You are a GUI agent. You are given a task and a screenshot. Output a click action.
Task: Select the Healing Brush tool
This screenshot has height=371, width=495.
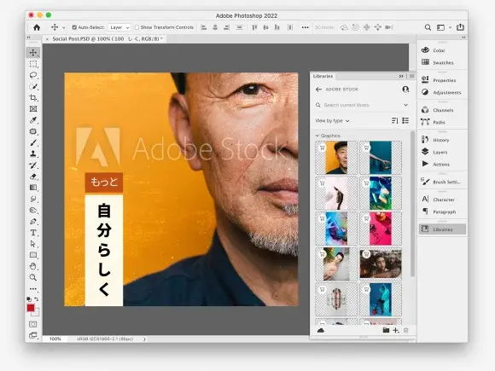pyautogui.click(x=33, y=131)
